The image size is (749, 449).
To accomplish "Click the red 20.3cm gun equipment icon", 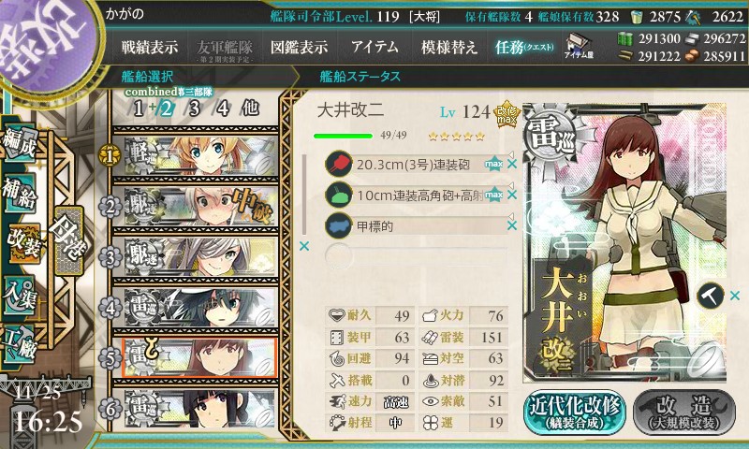I will 338,165.
